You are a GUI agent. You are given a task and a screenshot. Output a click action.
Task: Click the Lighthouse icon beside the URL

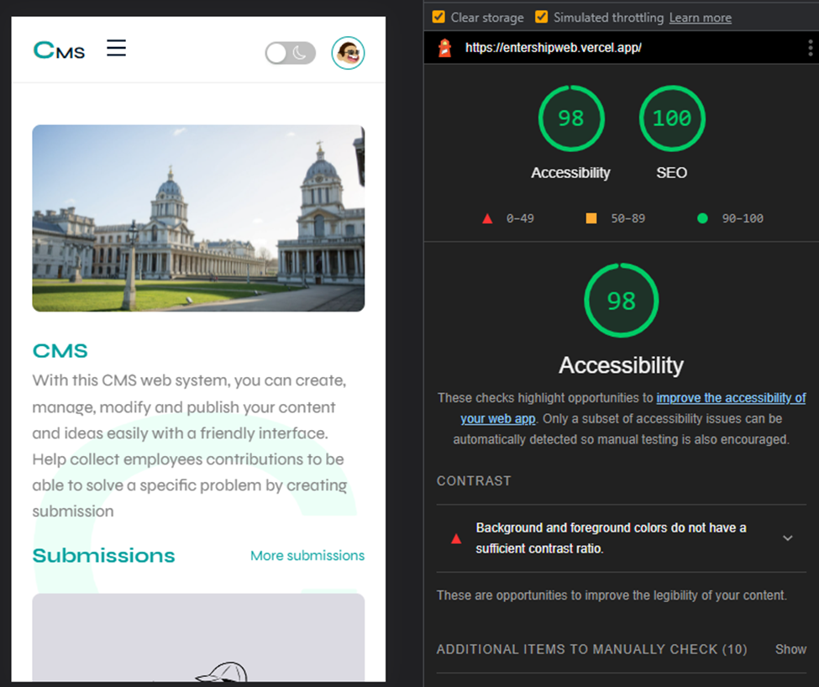[x=444, y=48]
